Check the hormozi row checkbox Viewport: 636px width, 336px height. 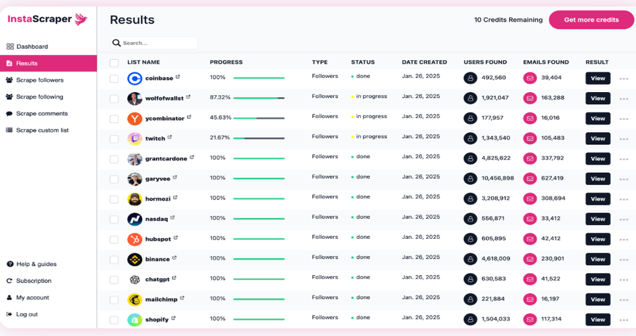114,199
